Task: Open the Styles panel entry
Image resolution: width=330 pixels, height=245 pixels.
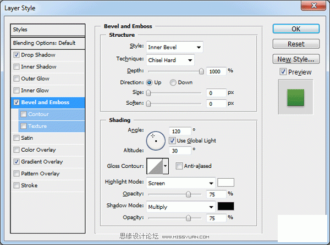Action: [x=48, y=30]
